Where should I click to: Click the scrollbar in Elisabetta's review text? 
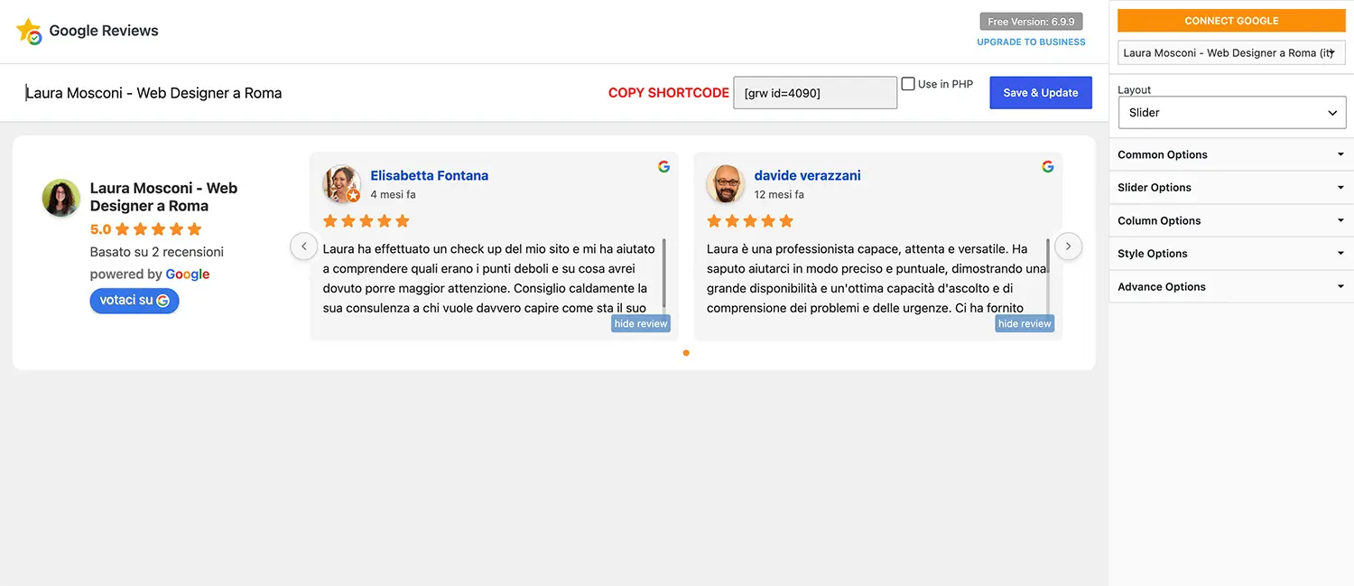point(664,273)
